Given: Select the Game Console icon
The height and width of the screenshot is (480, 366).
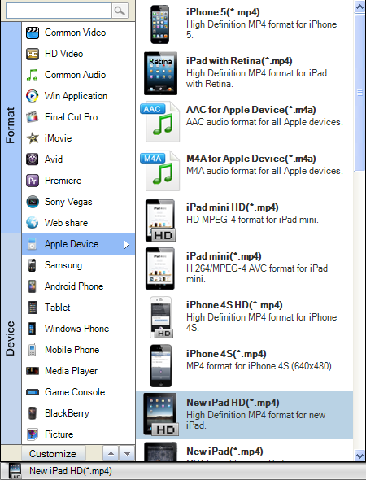Looking at the screenshot, I should [33, 392].
